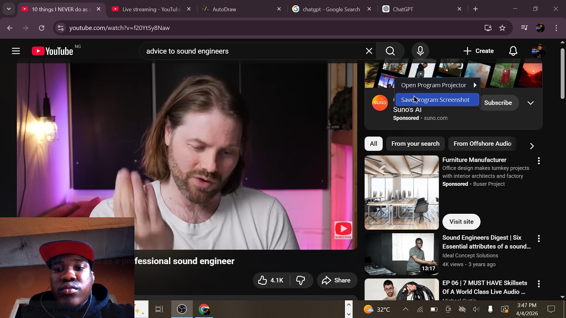Open the clock showing 3:47 PM
Viewport: 566px width, 318px height.
coord(527,309)
